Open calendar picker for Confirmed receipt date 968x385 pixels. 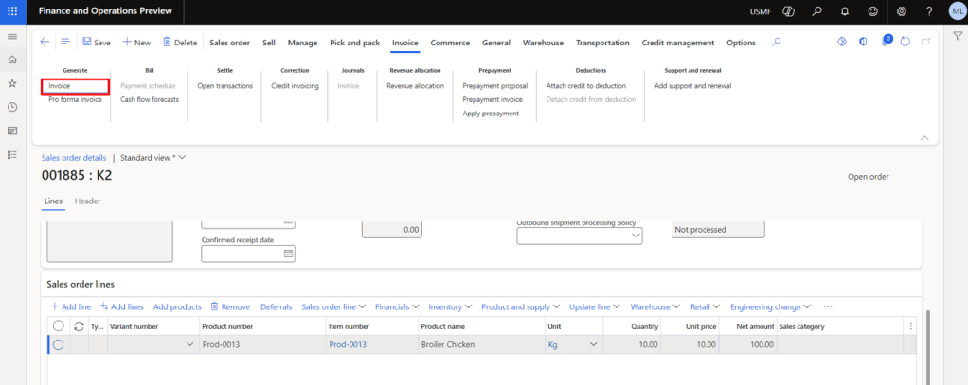click(288, 254)
